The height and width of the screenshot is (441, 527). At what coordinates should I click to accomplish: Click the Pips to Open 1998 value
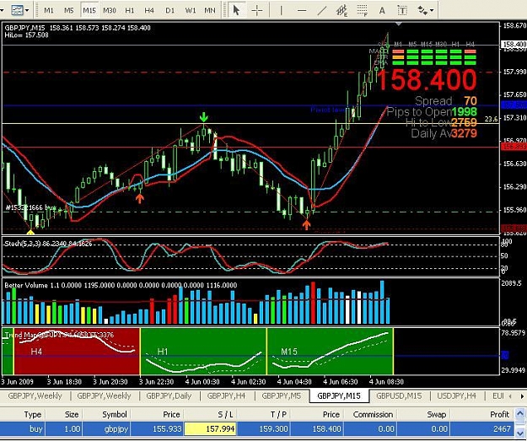[464, 111]
